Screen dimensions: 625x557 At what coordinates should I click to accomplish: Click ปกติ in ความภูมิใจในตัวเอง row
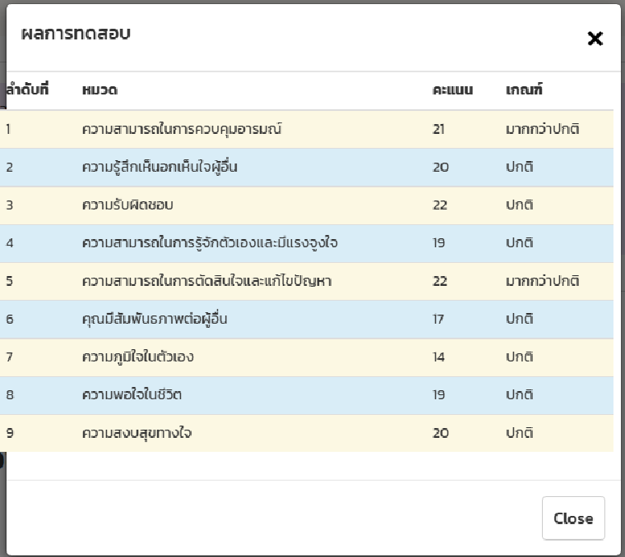point(520,357)
